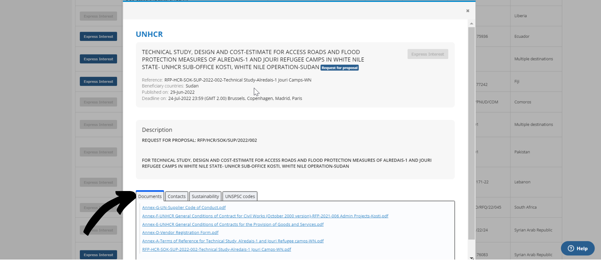Image resolution: width=601 pixels, height=264 pixels.
Task: Click Express Interest in the Pakistan row
Action: pos(98,152)
